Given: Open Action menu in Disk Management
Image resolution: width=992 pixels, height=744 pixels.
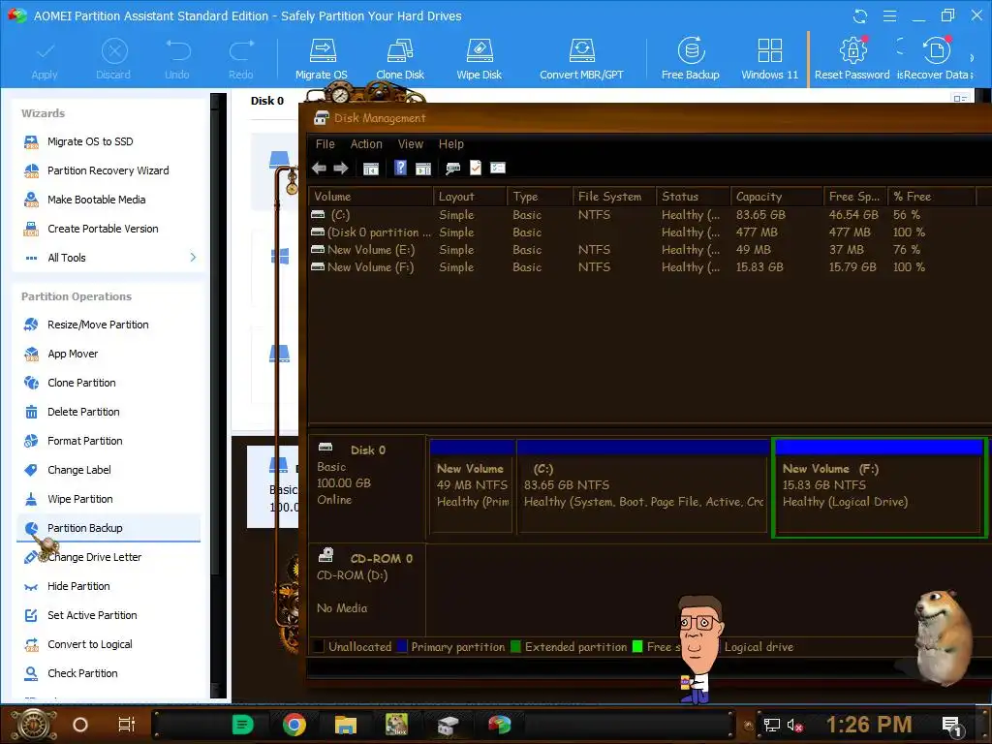Looking at the screenshot, I should [x=366, y=144].
